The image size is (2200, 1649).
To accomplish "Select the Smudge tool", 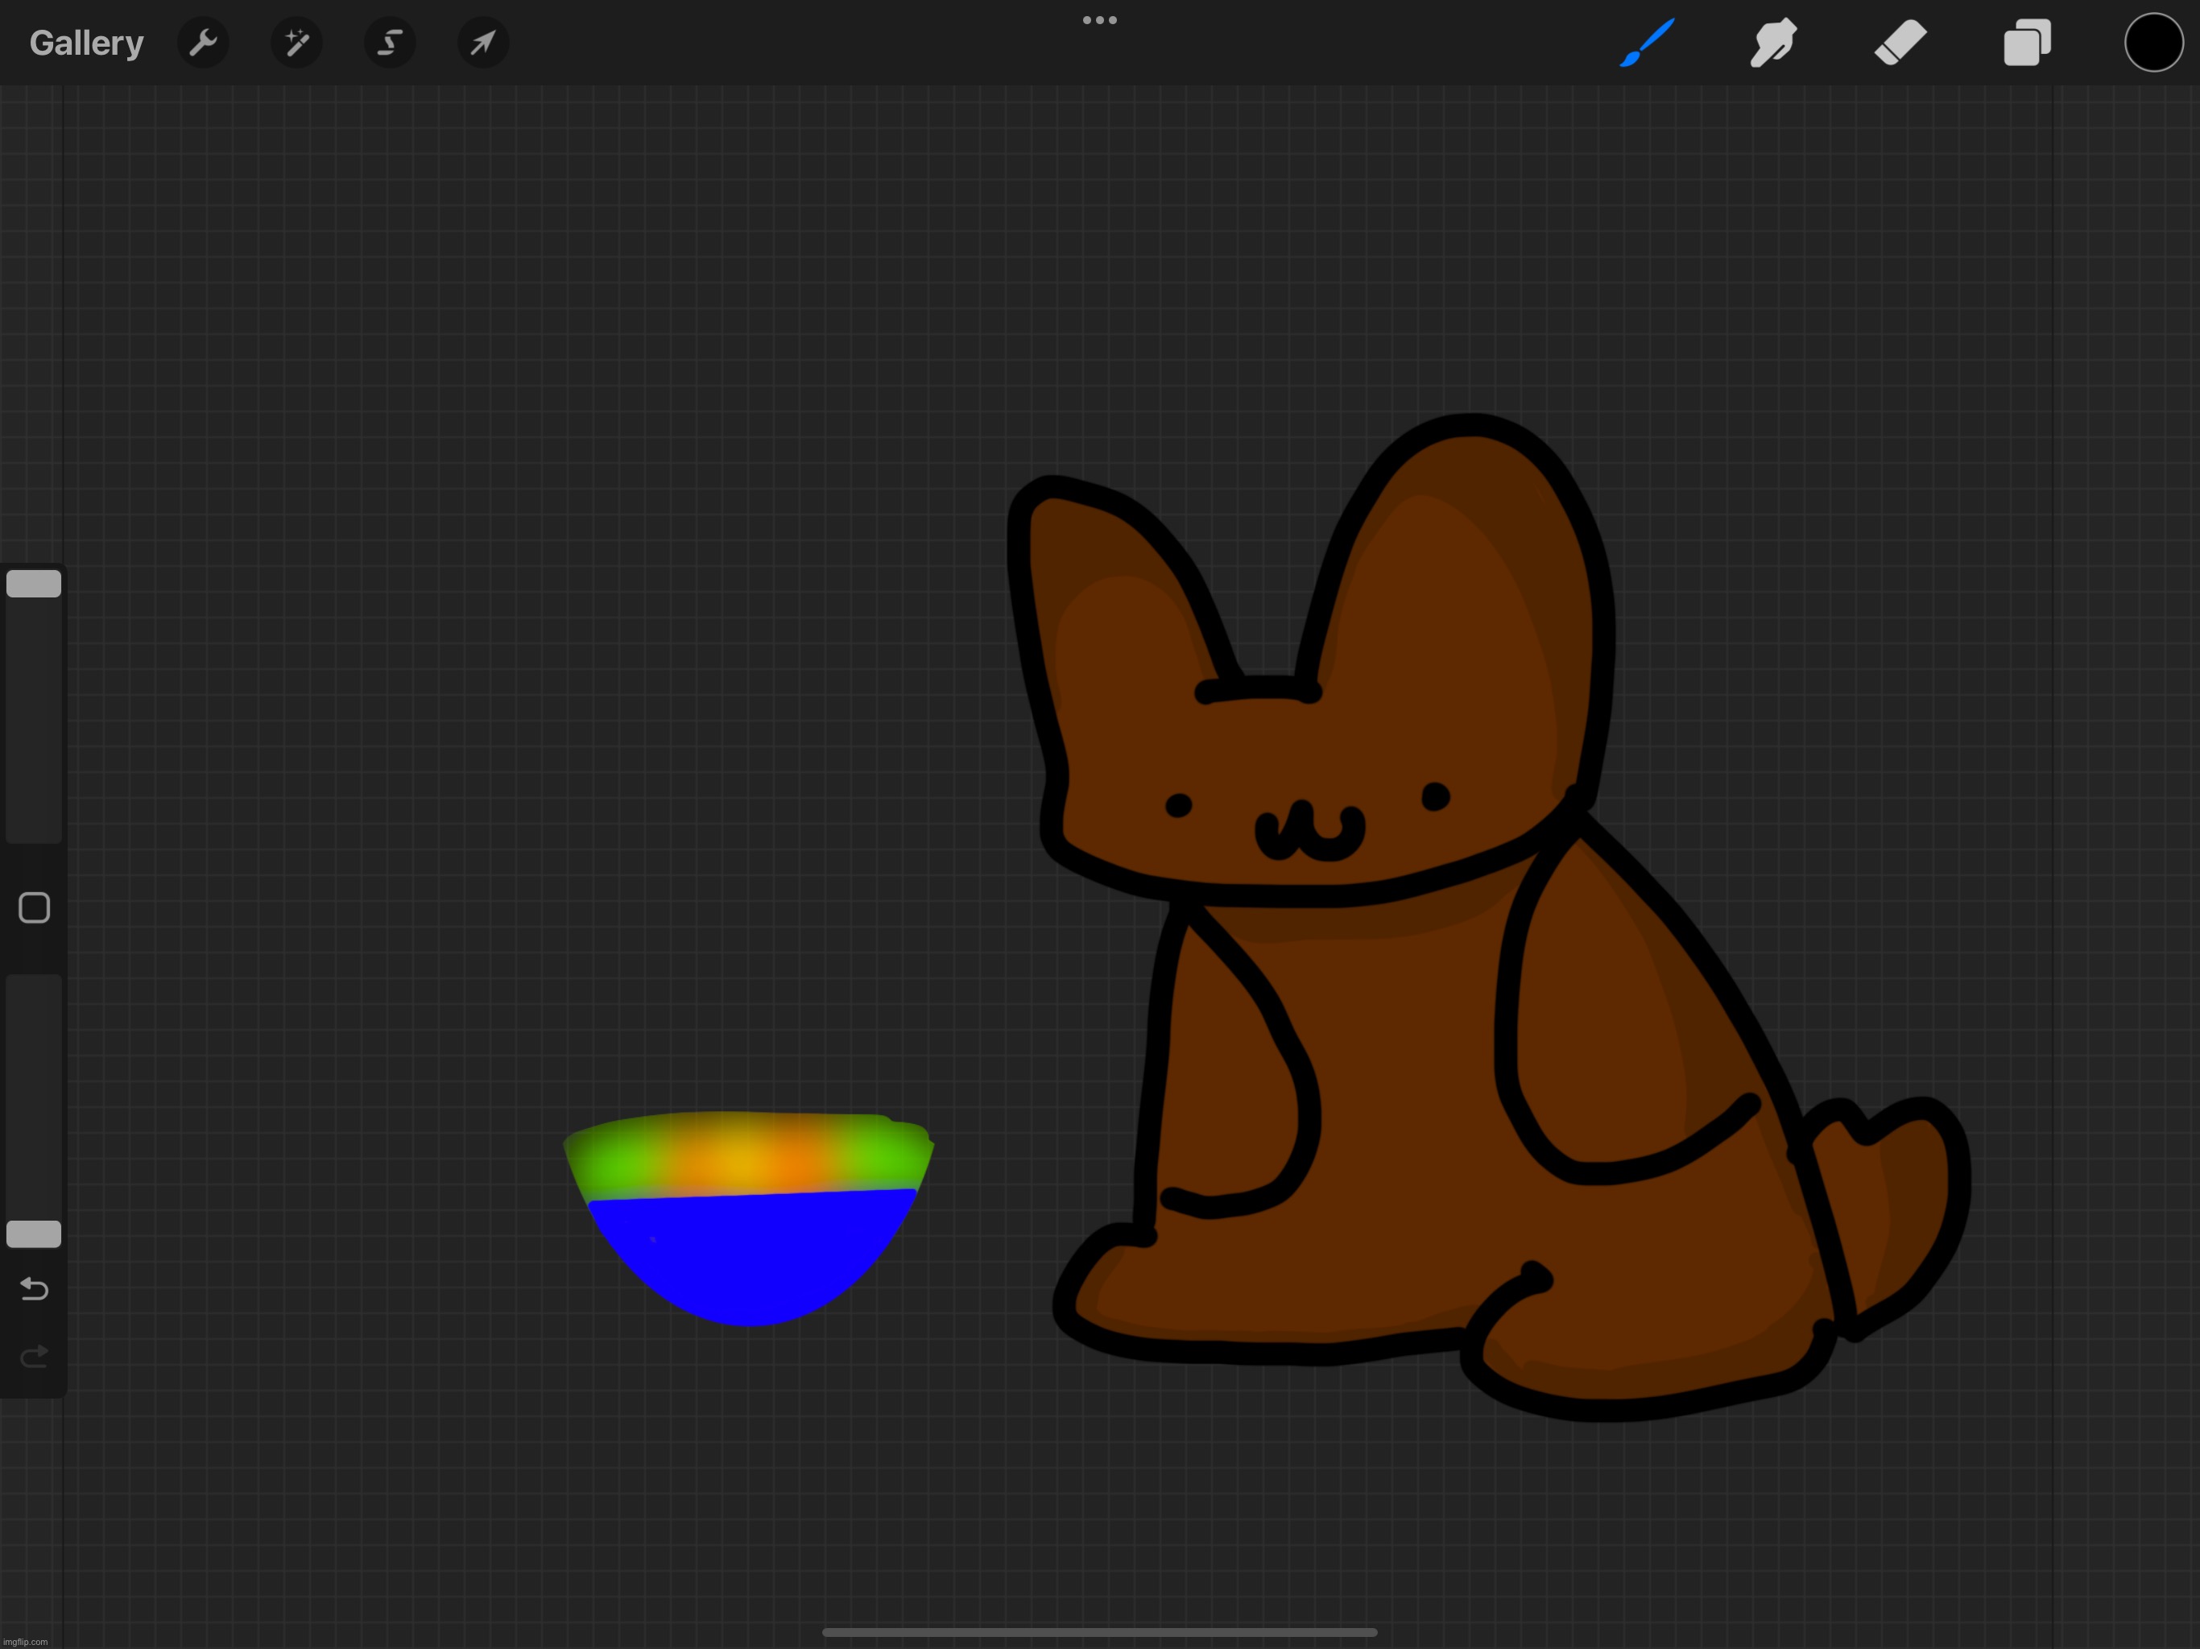I will point(1773,43).
